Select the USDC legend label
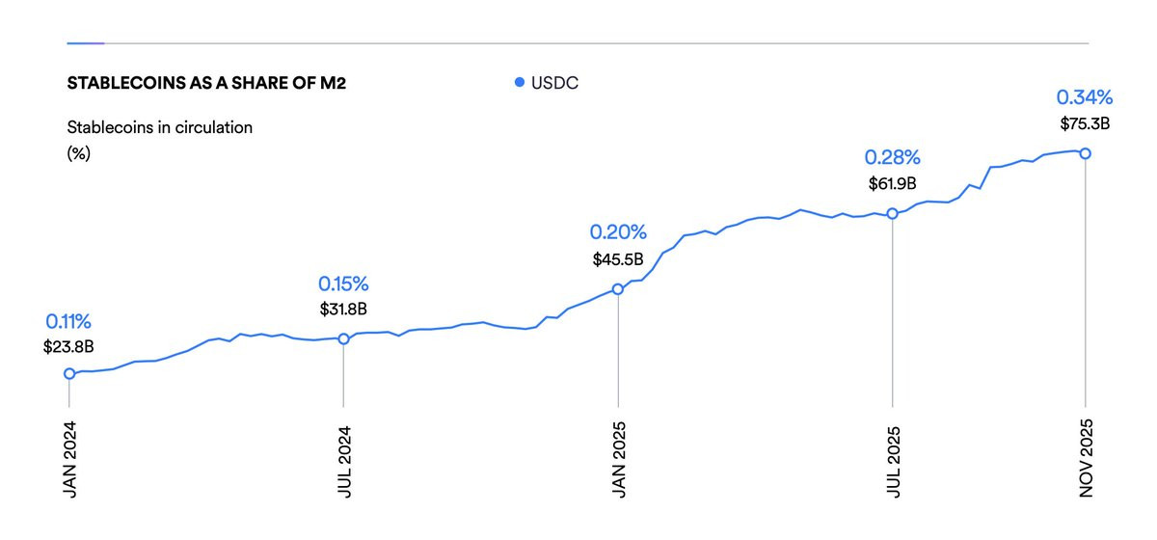 (x=554, y=84)
